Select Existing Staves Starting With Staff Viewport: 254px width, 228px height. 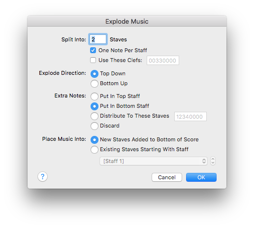[95, 150]
